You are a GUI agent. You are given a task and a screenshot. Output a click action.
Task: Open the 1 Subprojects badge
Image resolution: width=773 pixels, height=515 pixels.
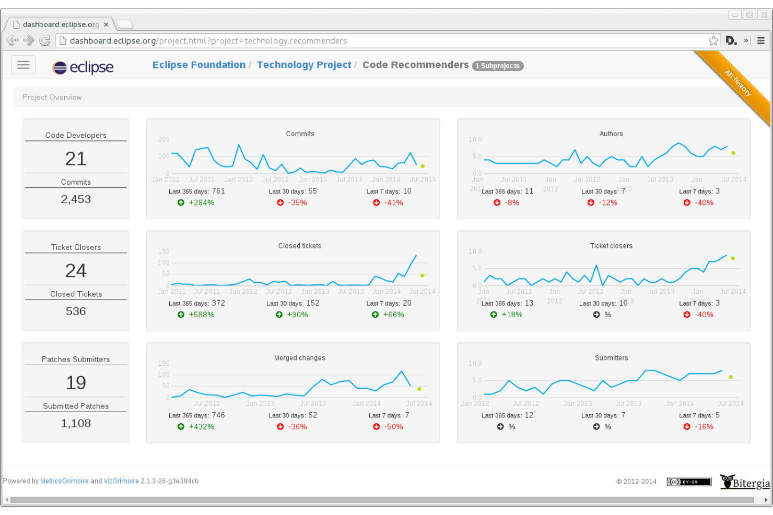[x=498, y=66]
